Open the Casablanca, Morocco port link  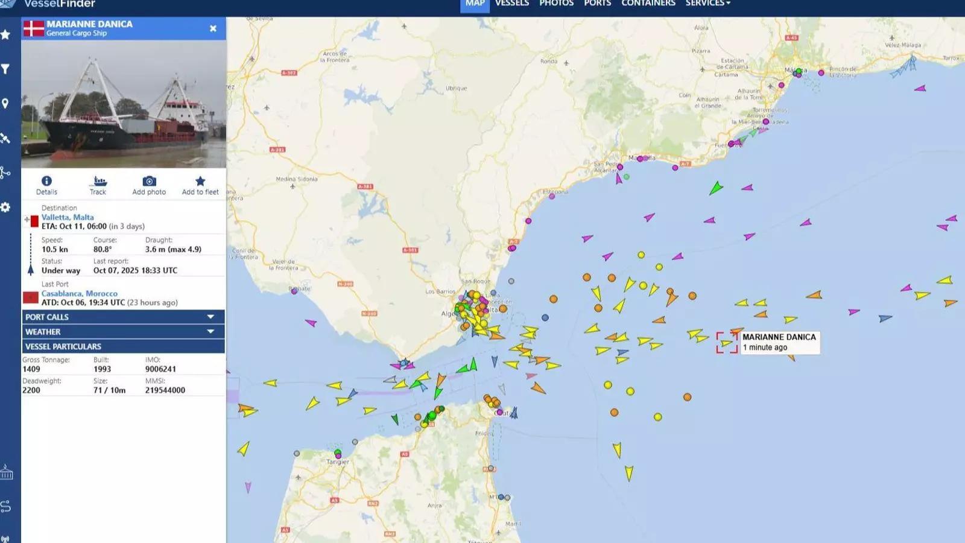[x=80, y=294]
